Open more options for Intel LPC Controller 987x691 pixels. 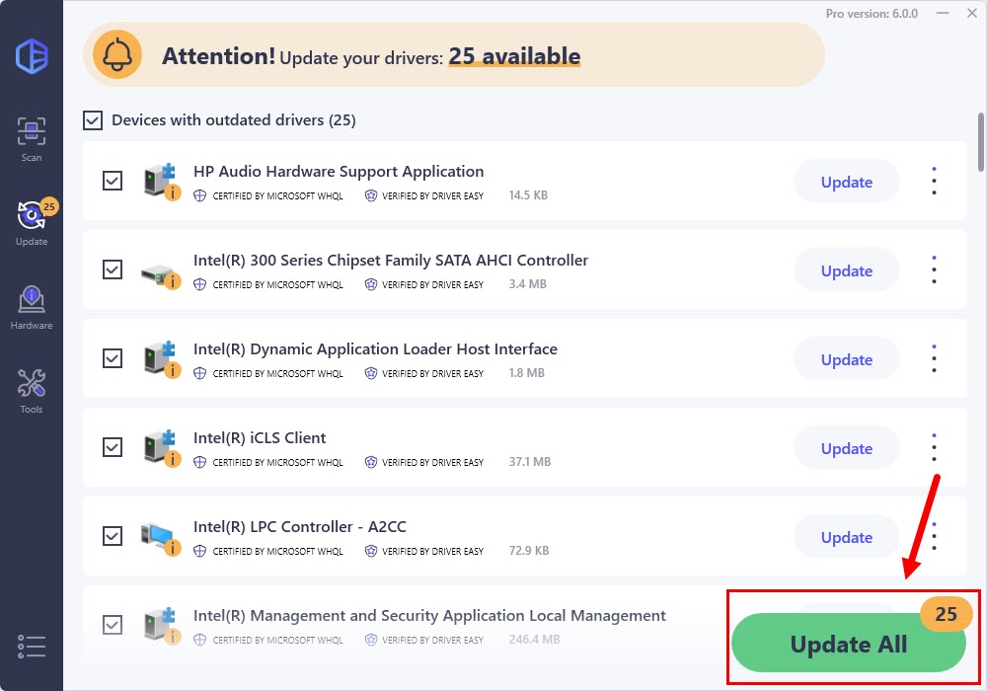coord(934,536)
